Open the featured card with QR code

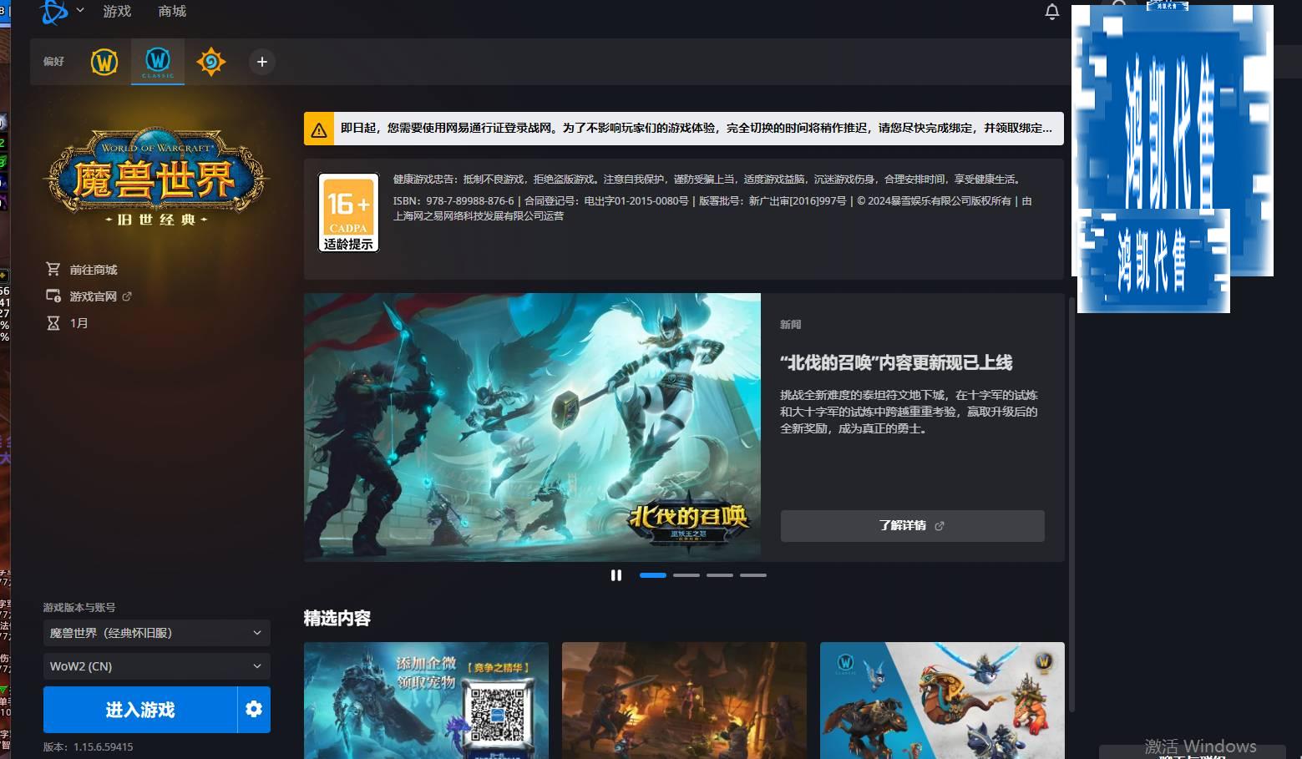point(426,701)
